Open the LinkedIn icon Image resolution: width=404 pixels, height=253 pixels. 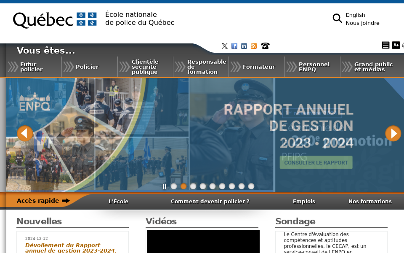tap(244, 46)
